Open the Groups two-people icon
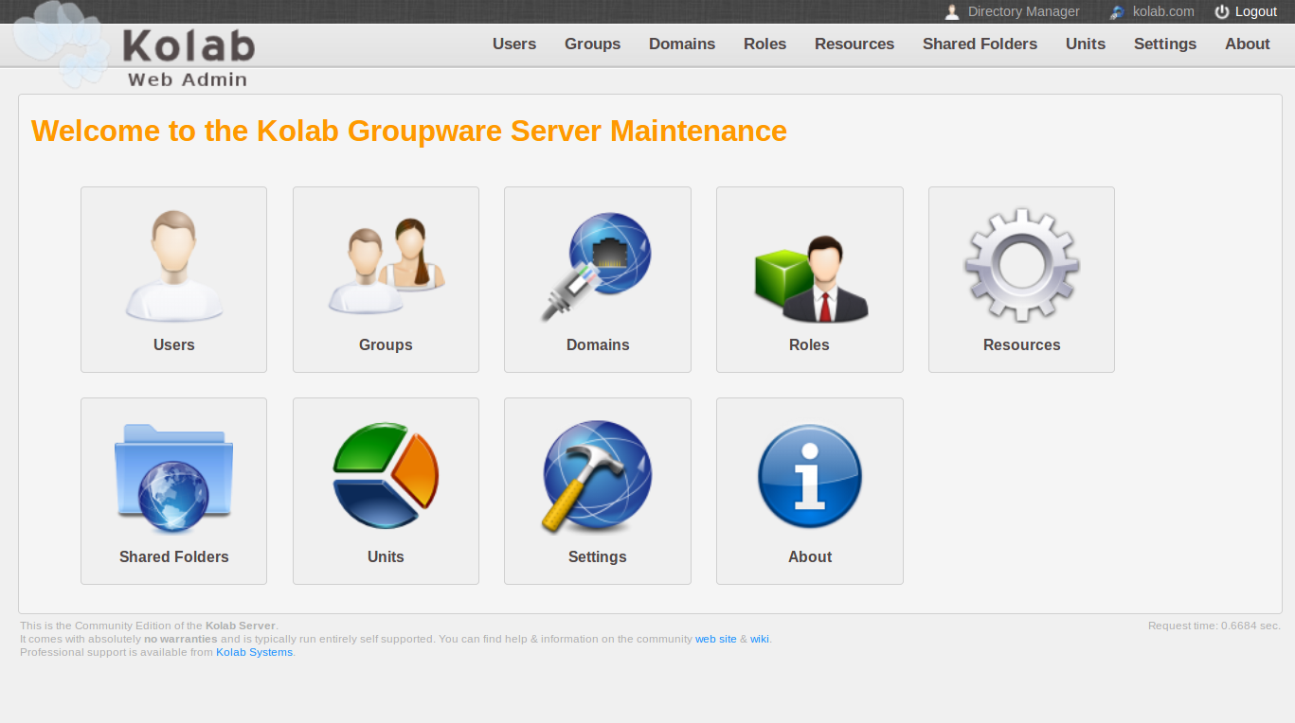 [386, 267]
